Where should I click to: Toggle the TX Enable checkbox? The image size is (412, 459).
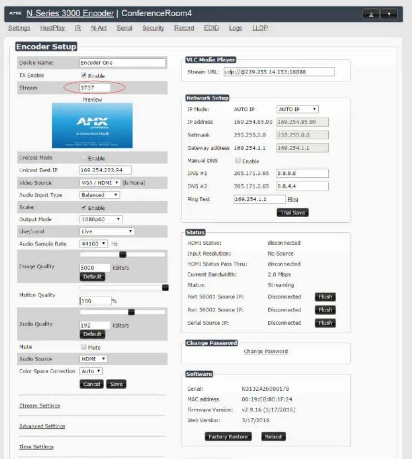[x=84, y=75]
